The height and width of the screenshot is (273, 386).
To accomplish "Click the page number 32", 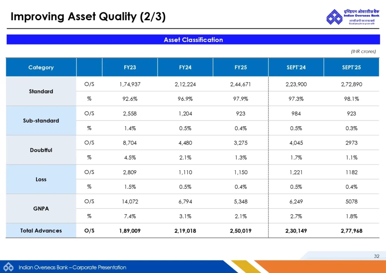I will (x=376, y=256).
